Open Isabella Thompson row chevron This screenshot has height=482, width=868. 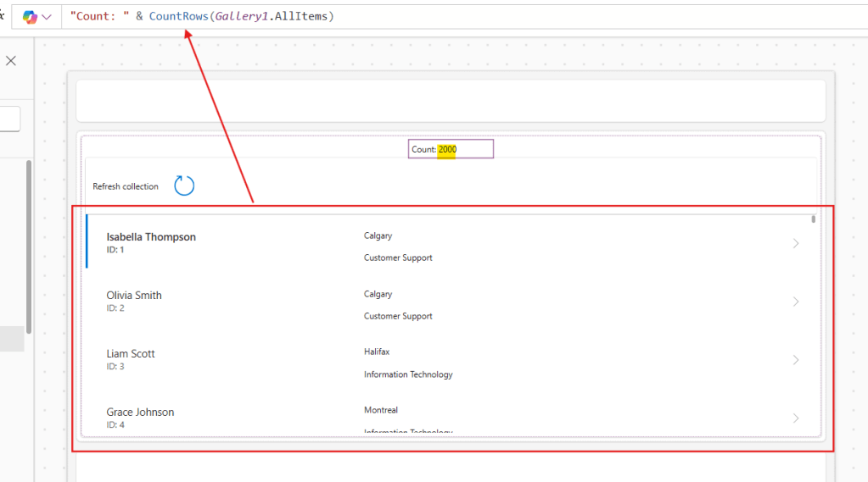(796, 243)
